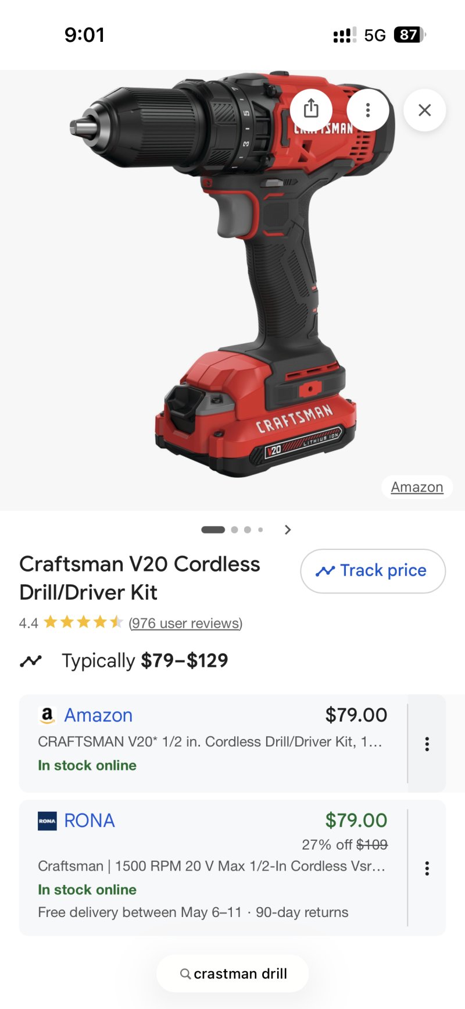Tap the price trend icon beside Typically
465x1009 pixels.
click(31, 661)
